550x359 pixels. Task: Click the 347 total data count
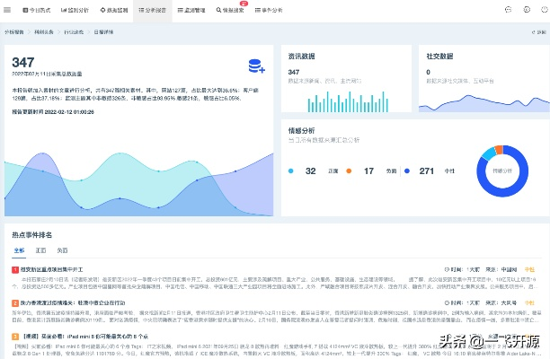point(23,63)
